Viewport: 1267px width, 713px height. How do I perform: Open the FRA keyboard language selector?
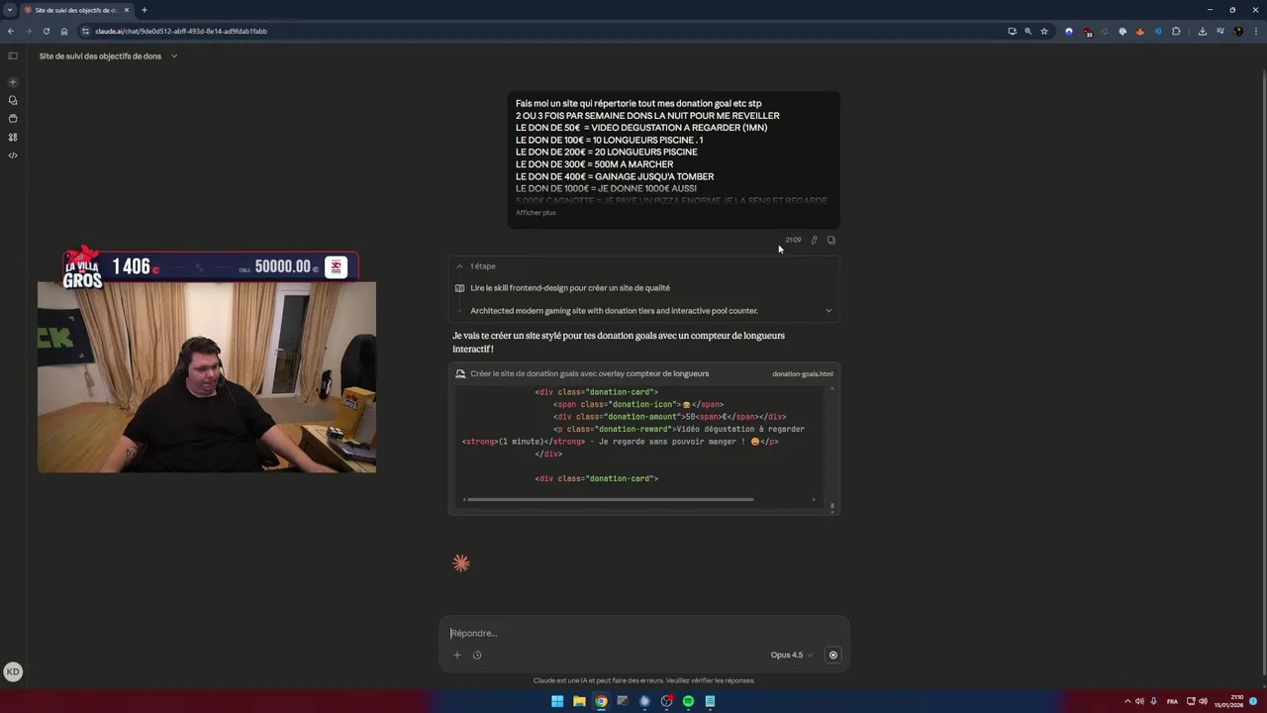point(1172,701)
